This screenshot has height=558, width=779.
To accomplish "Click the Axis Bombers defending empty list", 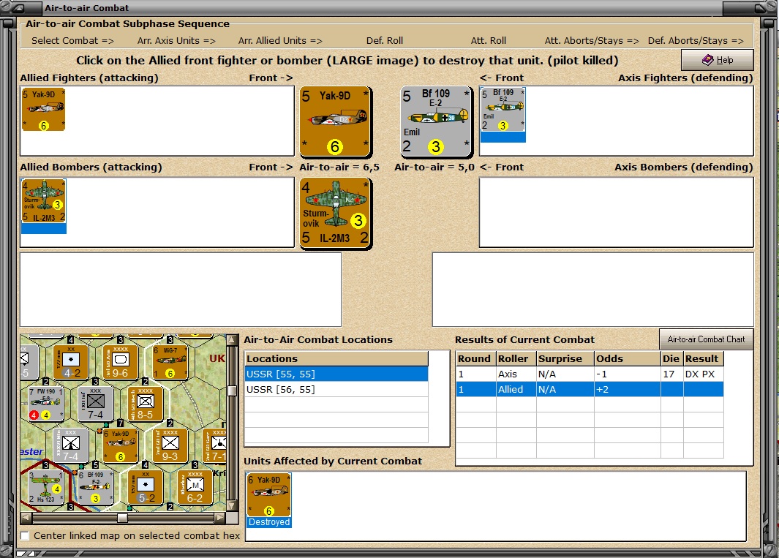I will pyautogui.click(x=616, y=212).
